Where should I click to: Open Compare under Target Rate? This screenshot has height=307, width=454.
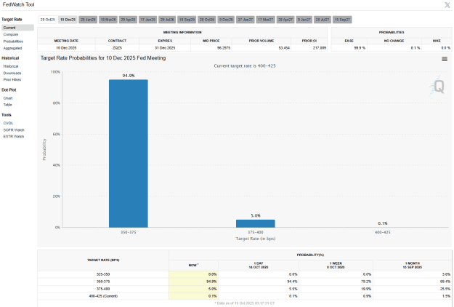[x=11, y=34]
